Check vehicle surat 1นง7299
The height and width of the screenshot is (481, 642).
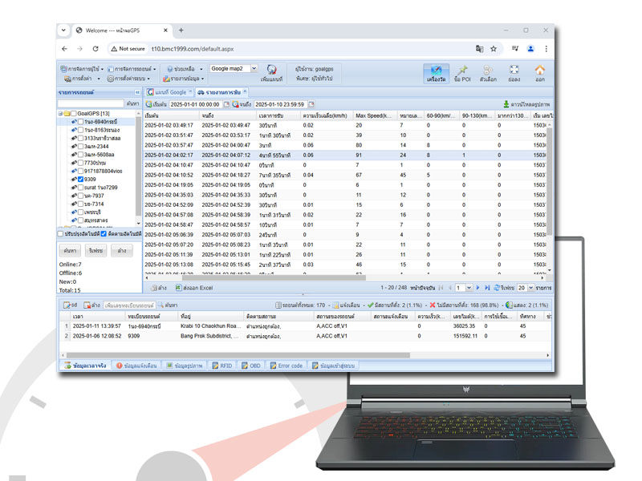point(81,188)
